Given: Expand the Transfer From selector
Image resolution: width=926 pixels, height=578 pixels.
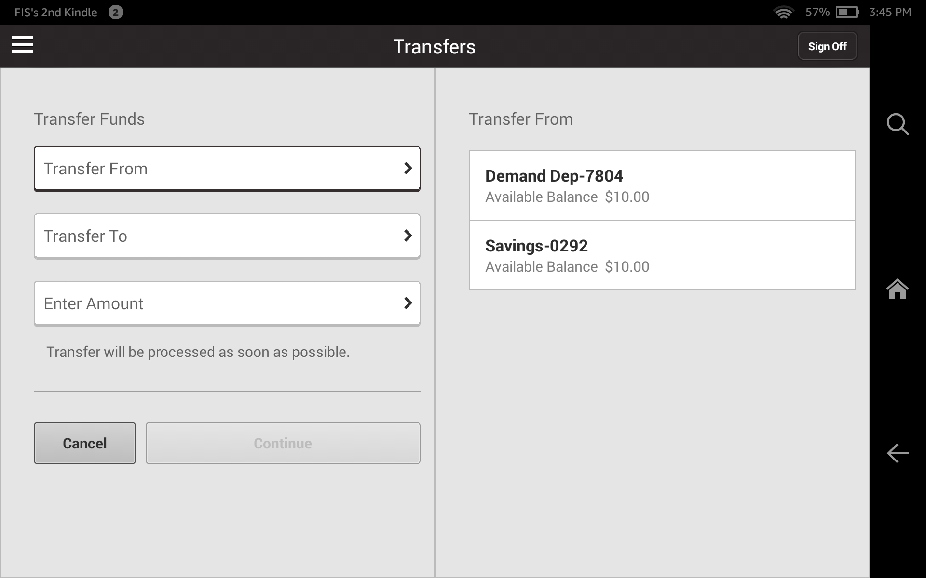Looking at the screenshot, I should (x=227, y=169).
